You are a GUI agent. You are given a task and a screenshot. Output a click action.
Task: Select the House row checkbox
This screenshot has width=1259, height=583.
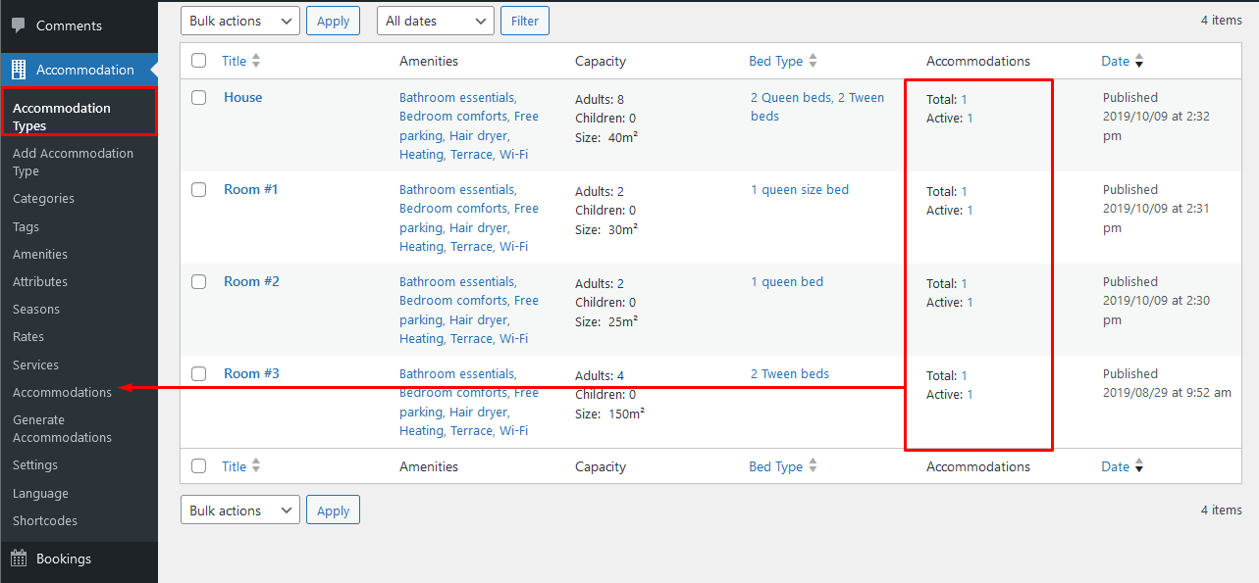click(199, 97)
